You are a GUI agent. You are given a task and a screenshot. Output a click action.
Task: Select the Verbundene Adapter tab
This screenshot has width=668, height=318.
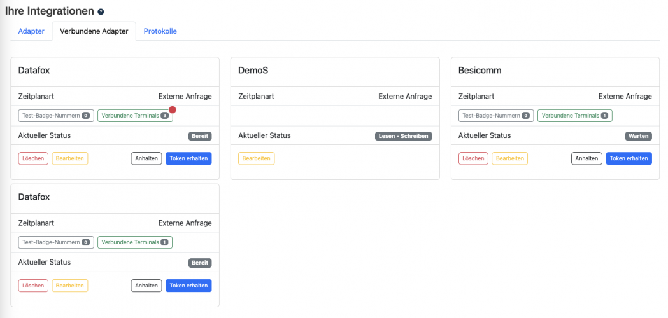(x=94, y=31)
